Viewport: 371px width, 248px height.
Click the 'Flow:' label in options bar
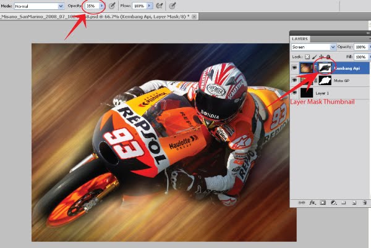tap(126, 6)
